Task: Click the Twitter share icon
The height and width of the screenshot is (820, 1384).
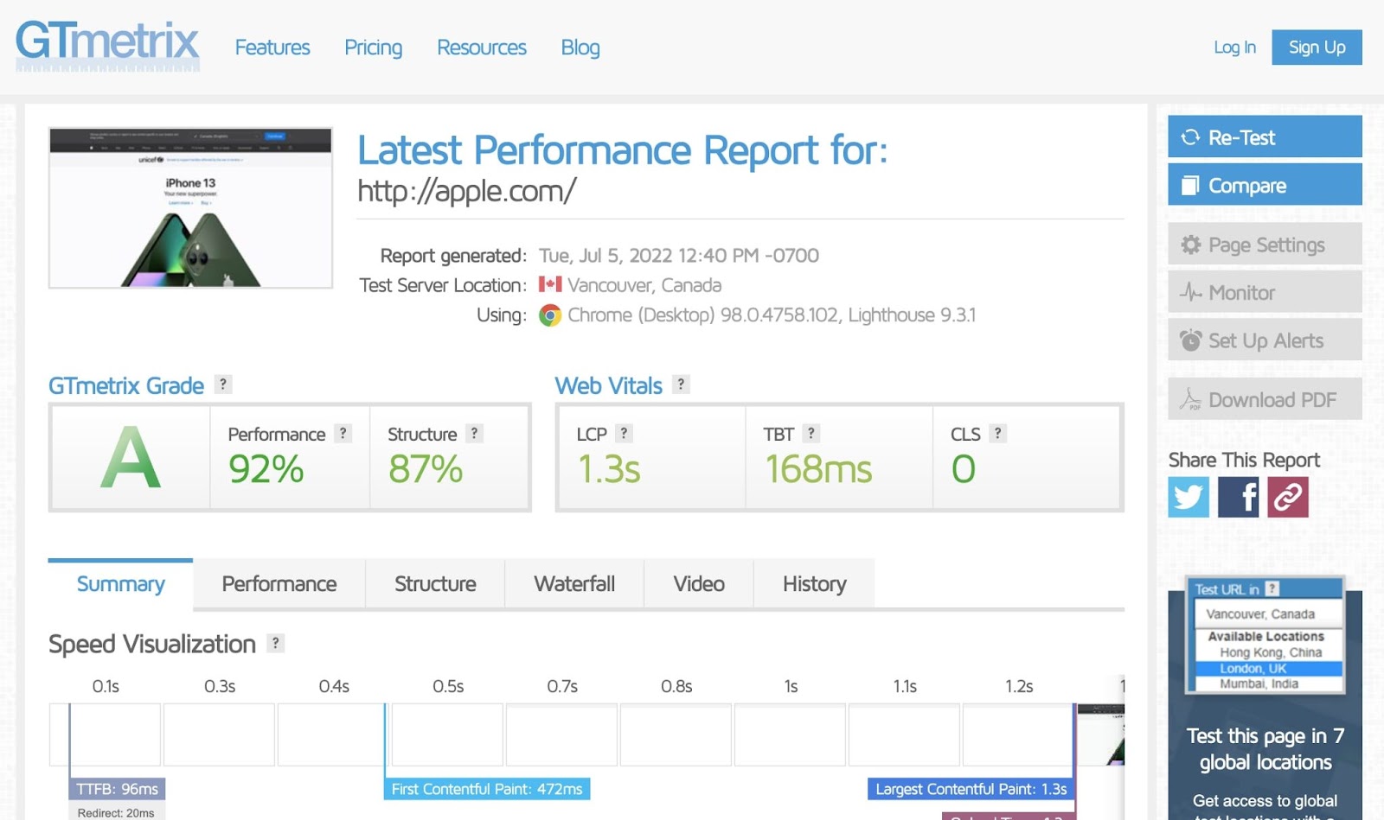Action: click(1188, 498)
